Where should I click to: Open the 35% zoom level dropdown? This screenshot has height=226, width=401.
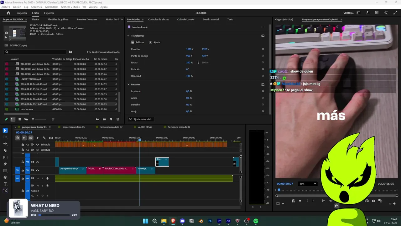[308, 184]
